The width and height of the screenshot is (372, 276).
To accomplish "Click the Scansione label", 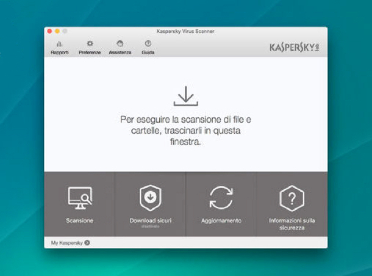I will pyautogui.click(x=80, y=220).
